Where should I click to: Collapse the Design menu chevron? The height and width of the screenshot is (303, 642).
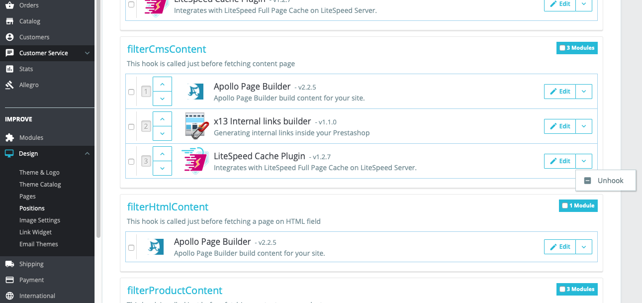87,154
